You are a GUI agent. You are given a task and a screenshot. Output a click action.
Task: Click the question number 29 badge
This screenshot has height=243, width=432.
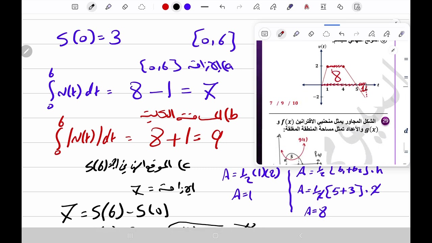[x=385, y=121]
